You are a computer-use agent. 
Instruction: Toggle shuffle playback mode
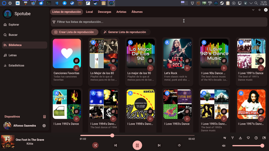95,146
